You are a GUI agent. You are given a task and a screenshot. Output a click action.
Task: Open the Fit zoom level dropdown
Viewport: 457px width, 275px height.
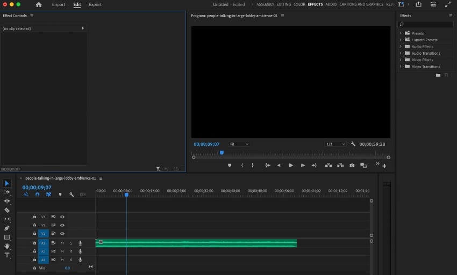pos(239,144)
